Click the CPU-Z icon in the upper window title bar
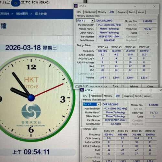Screen dimensions: 162x162 pyautogui.click(x=76, y=6)
